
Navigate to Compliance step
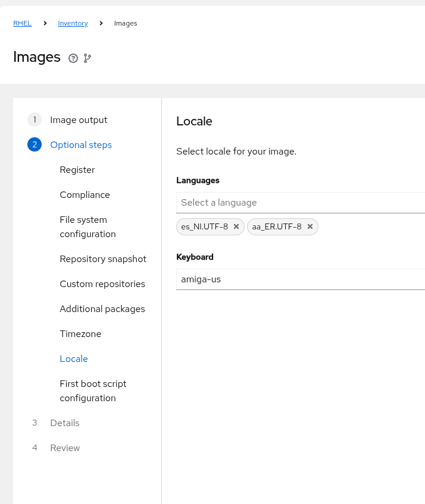point(85,195)
